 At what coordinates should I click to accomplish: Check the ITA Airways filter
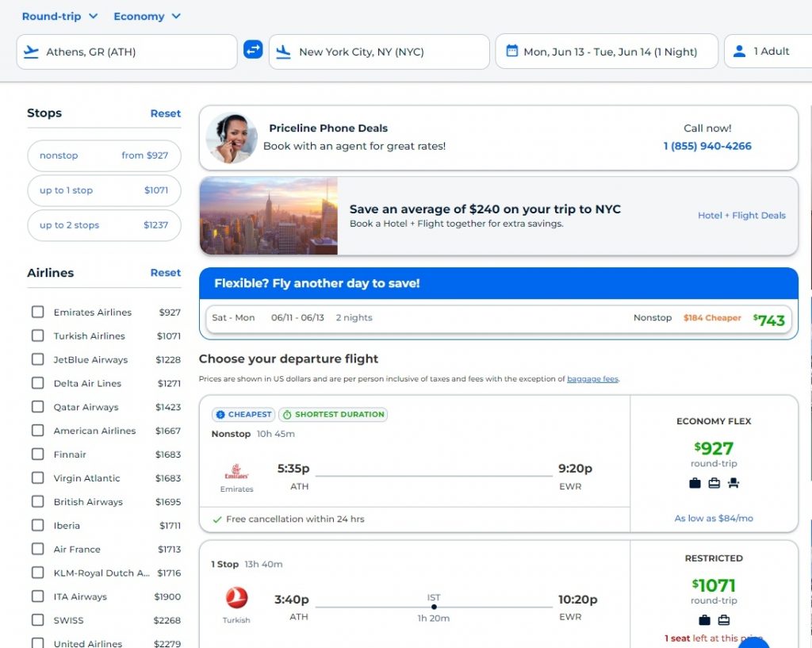pyautogui.click(x=38, y=596)
